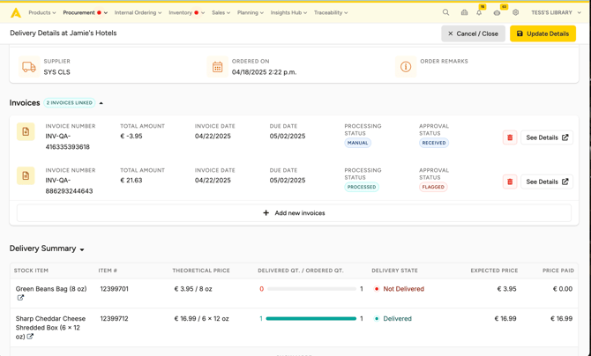This screenshot has width=591, height=356.
Task: Delete invoice INV-QA-416335393618 with trash icon
Action: 510,137
